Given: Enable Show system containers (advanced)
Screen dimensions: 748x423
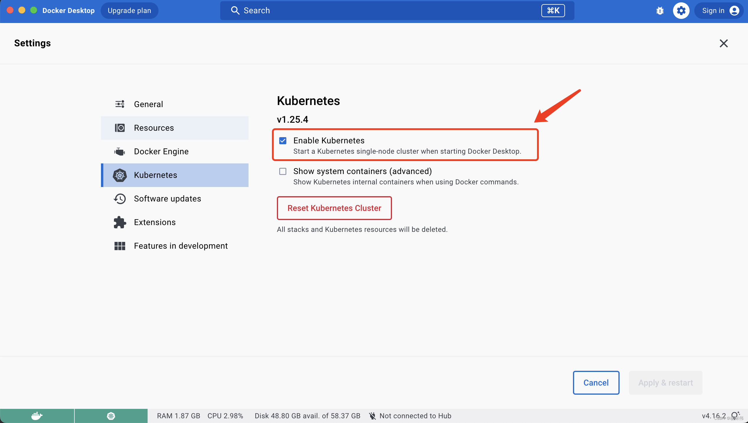Looking at the screenshot, I should point(282,171).
